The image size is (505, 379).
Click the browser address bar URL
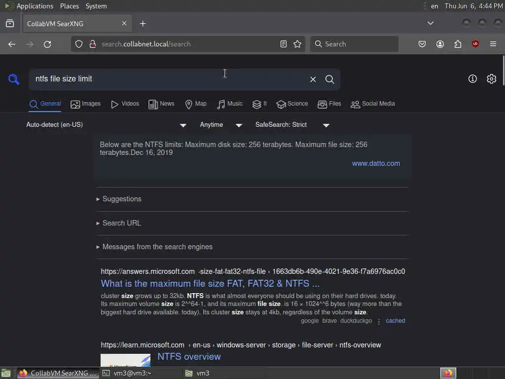pos(188,44)
